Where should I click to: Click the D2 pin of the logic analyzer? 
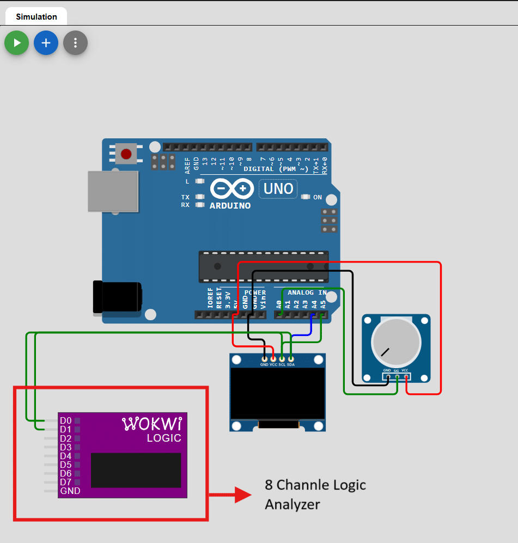[51, 438]
